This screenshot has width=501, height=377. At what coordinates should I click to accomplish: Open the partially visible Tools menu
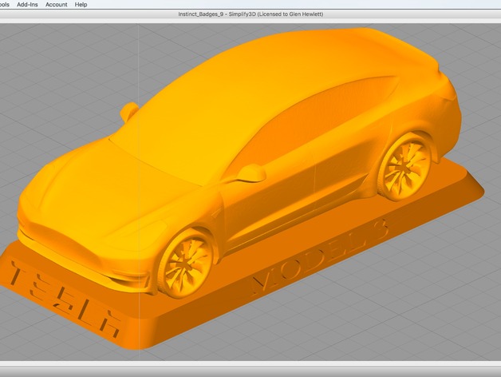pos(4,5)
